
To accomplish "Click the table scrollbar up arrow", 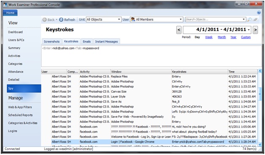I will pyautogui.click(x=260, y=71).
